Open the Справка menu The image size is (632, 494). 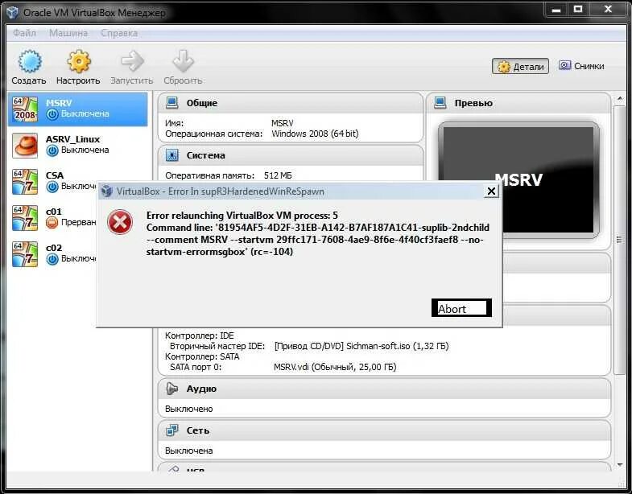coord(119,33)
